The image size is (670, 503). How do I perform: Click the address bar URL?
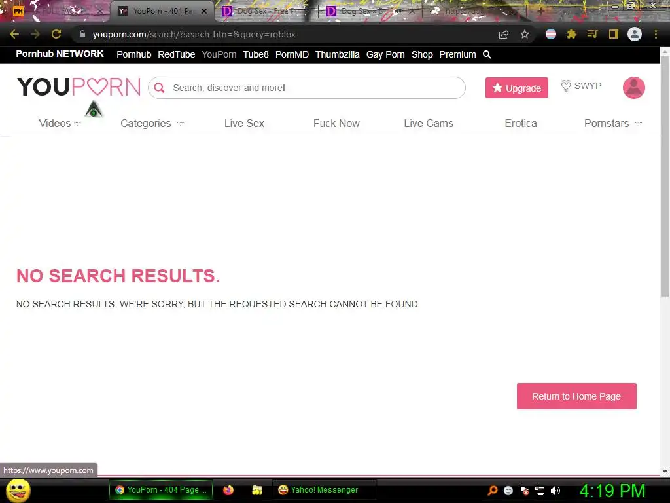click(x=194, y=34)
